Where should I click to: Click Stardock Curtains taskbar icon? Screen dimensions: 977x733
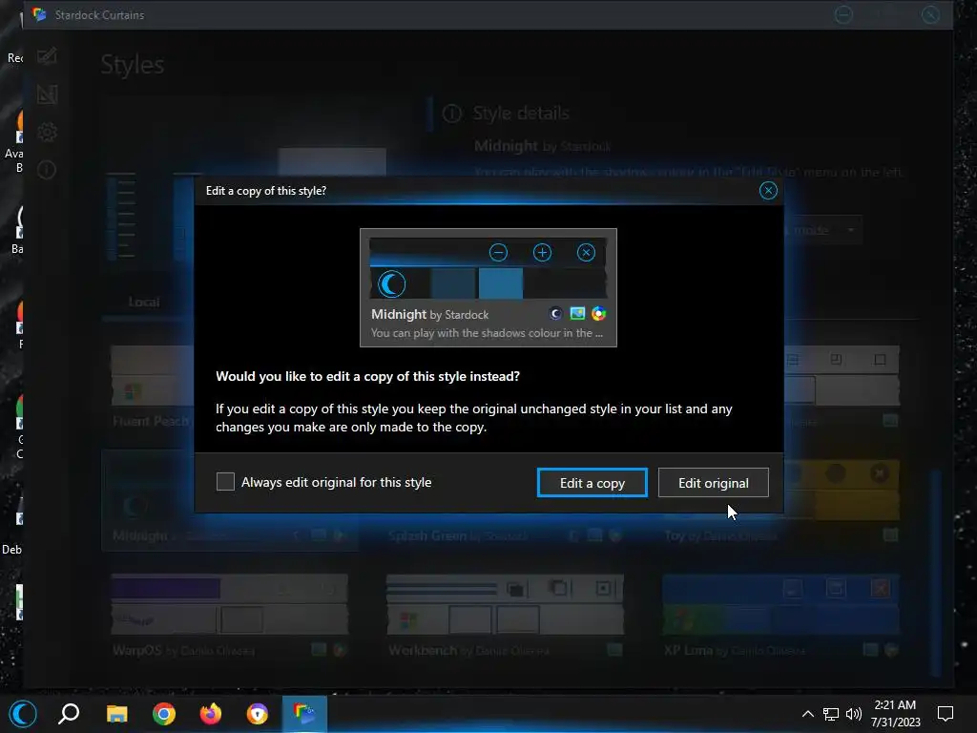pyautogui.click(x=304, y=714)
